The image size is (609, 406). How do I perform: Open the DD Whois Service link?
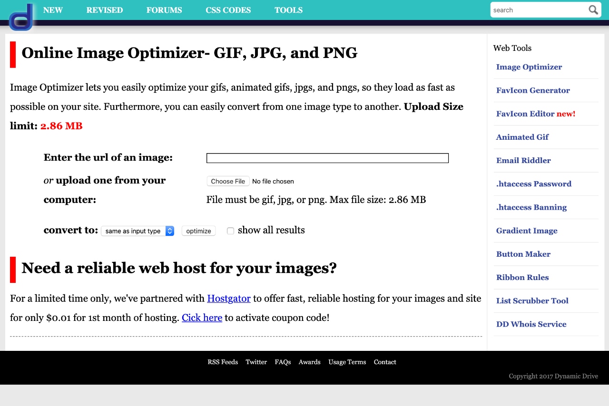531,324
